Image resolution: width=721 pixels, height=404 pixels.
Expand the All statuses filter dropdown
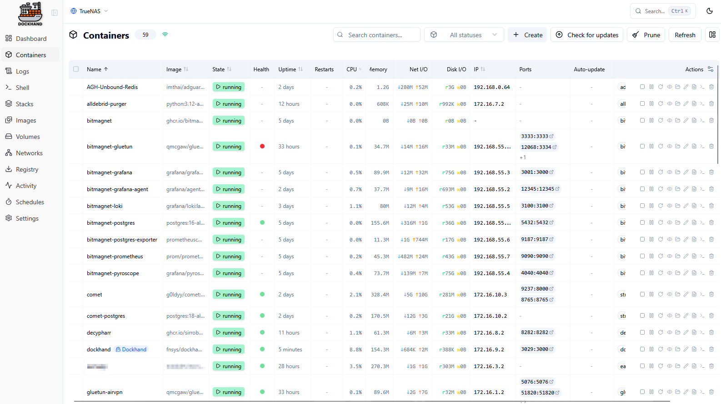pos(464,35)
